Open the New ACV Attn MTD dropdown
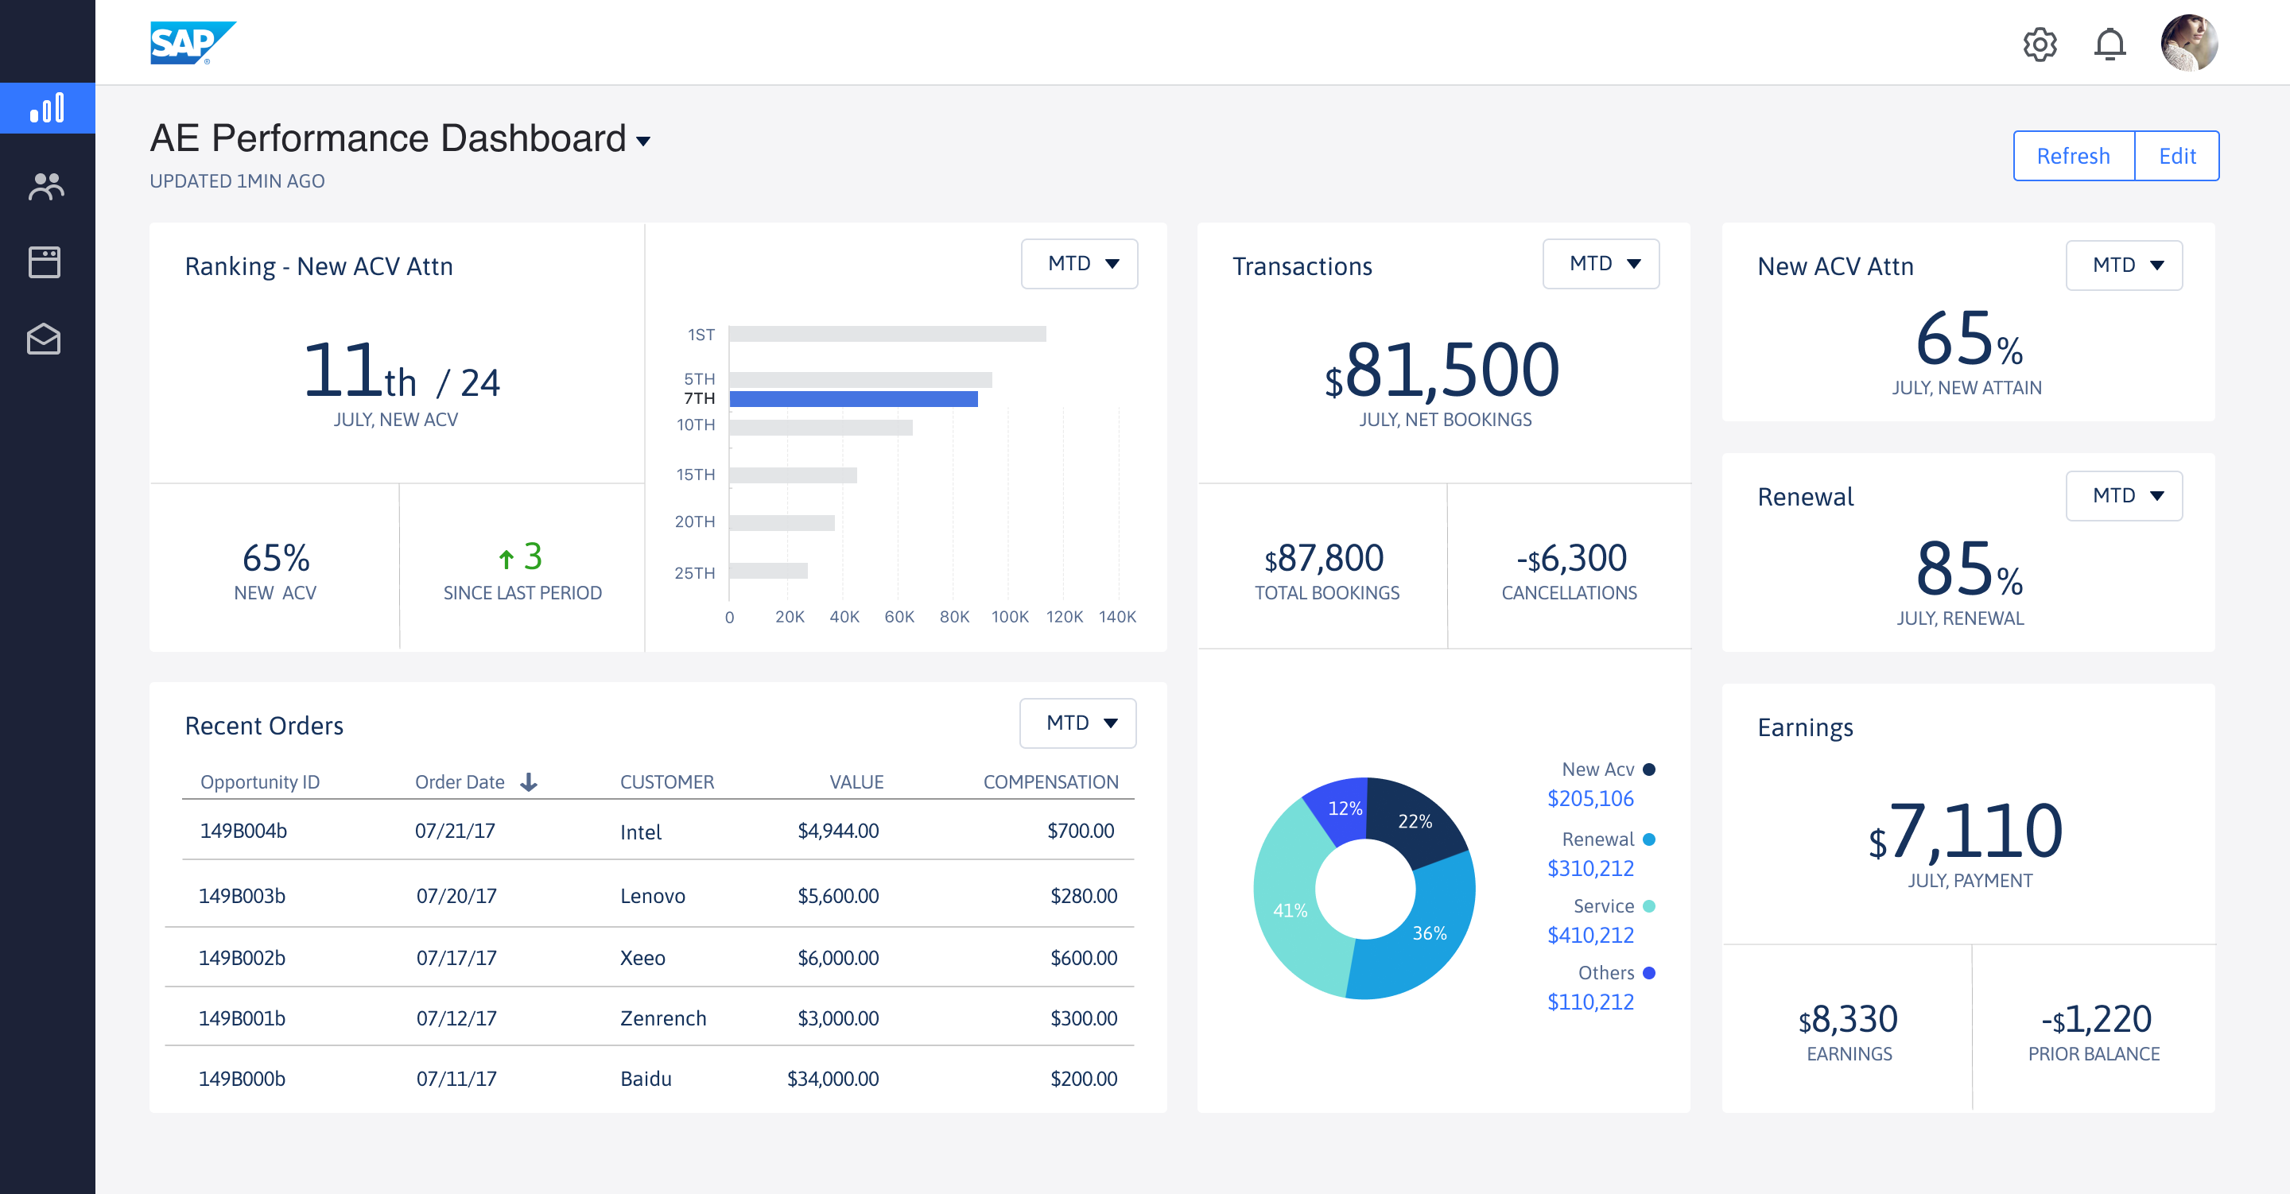Image resolution: width=2290 pixels, height=1194 pixels. pos(2123,265)
